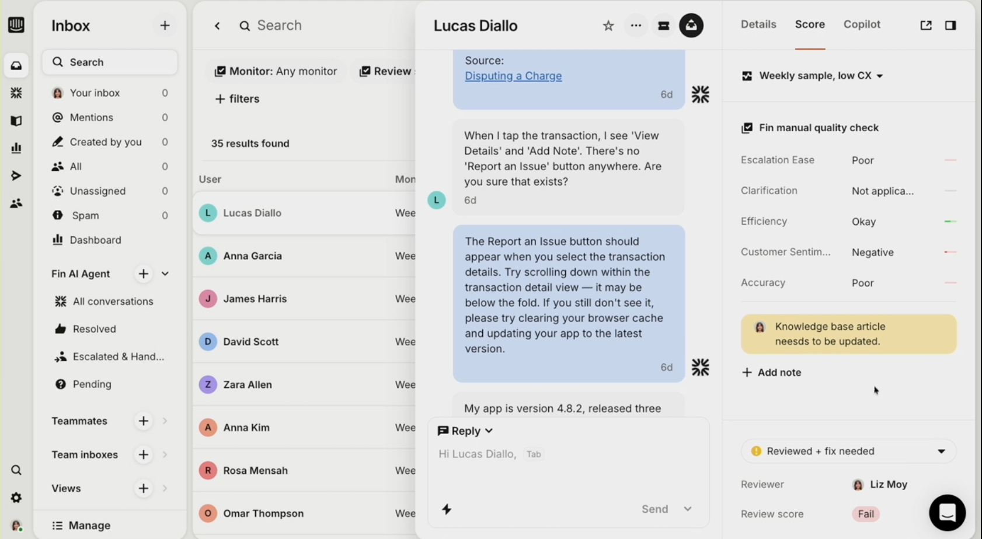Collapse the Fin AI Agent section
The width and height of the screenshot is (982, 539).
coord(165,274)
